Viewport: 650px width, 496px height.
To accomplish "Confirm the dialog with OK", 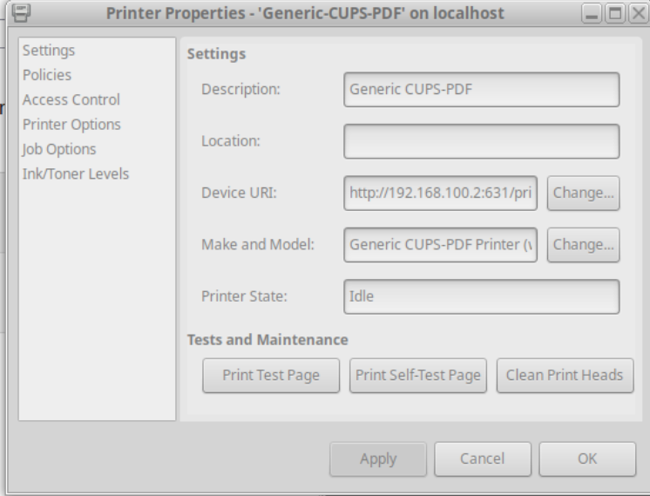I will click(587, 459).
